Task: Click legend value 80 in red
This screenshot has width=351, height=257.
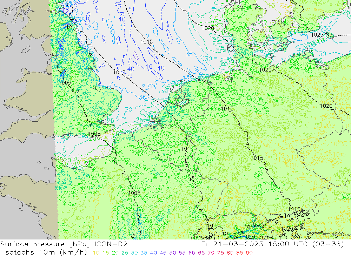Action: [230, 253]
